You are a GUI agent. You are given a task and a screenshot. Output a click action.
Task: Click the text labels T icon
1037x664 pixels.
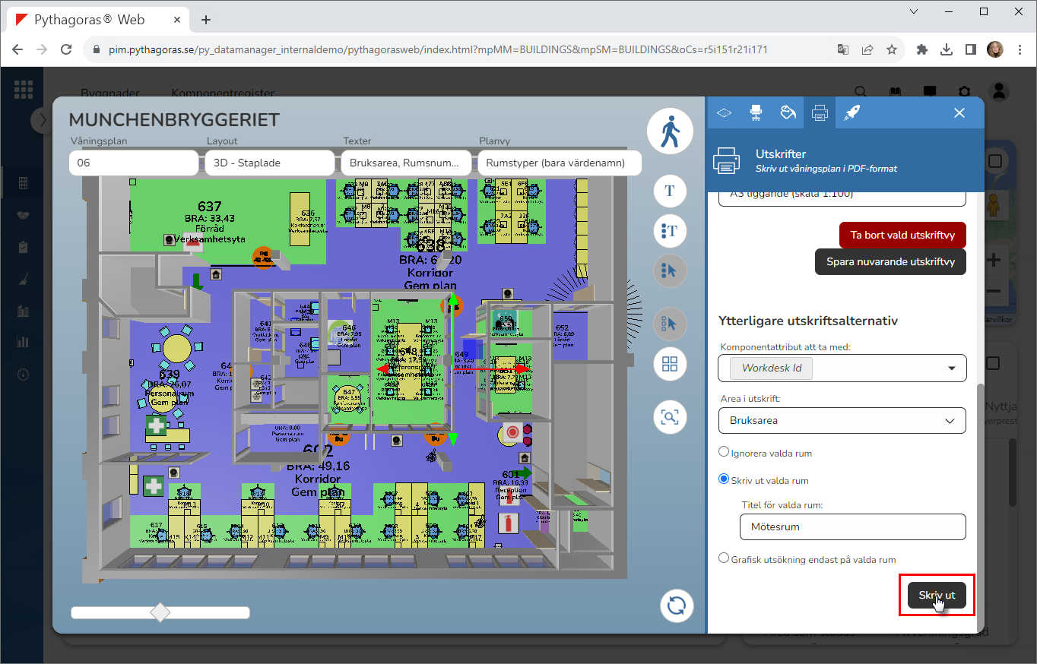(670, 191)
